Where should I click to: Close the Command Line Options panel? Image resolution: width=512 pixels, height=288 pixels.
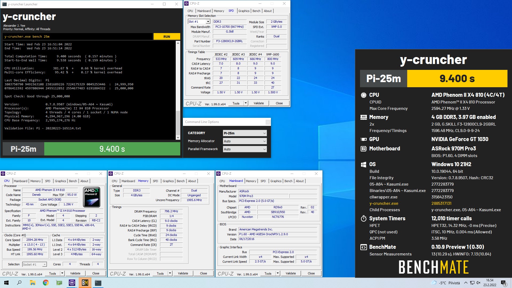tap(268, 122)
